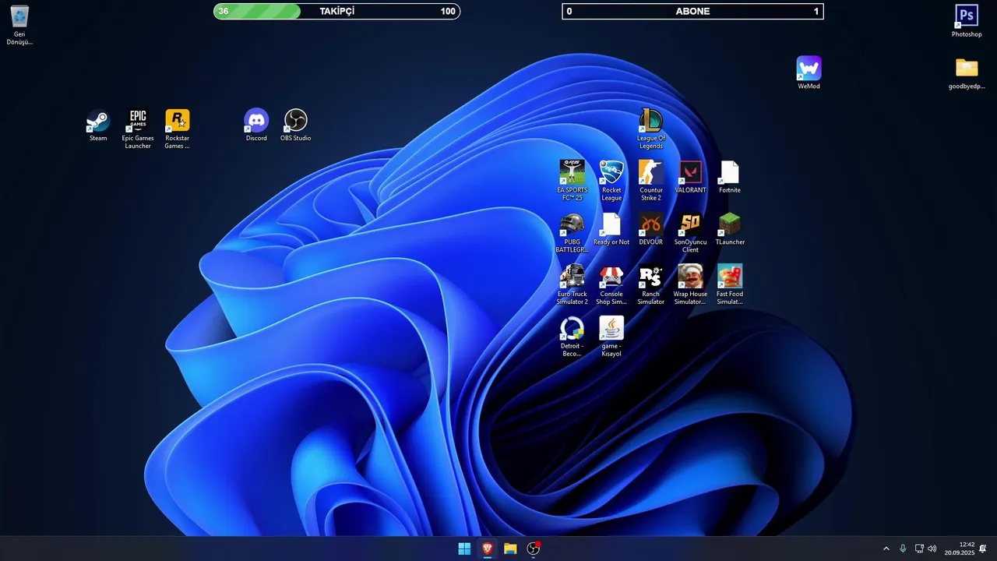The image size is (997, 561).
Task: Open File Explorer from the taskbar
Action: tap(510, 549)
